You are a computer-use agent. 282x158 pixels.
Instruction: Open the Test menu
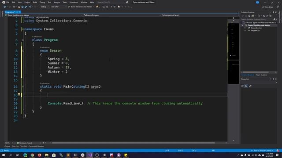click(x=49, y=2)
